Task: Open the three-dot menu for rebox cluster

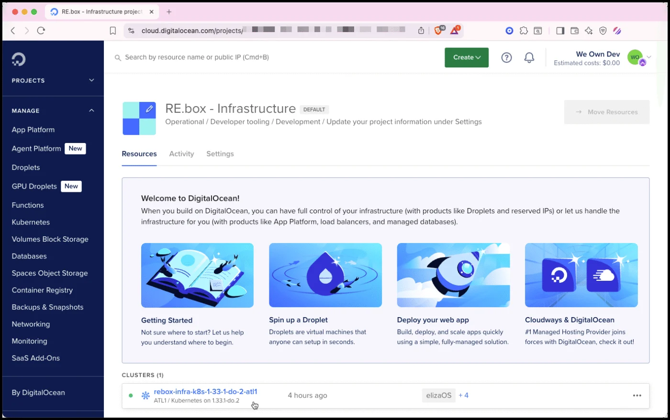Action: point(637,396)
